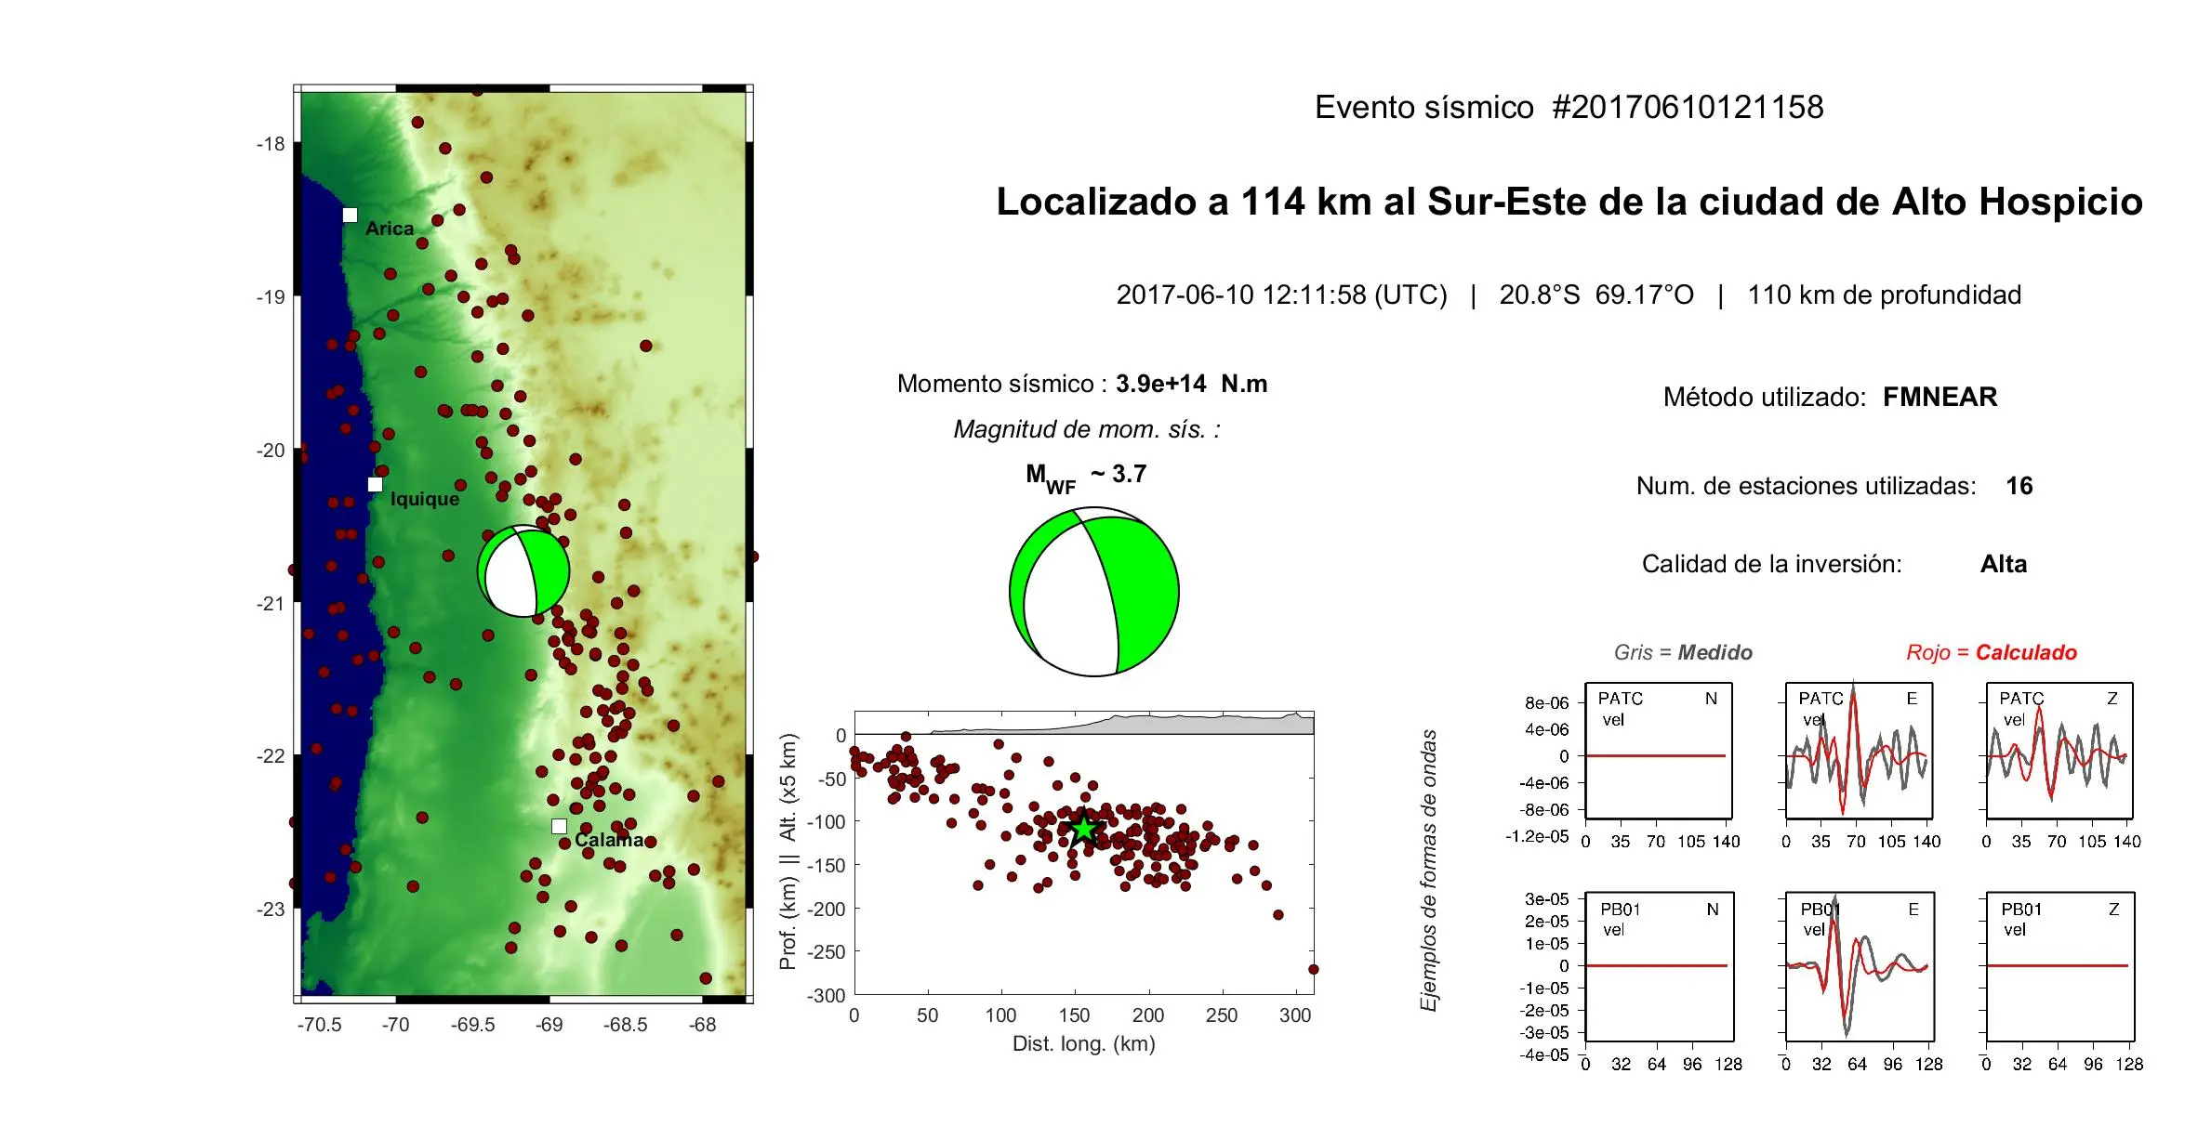Click the Iquique city label on map
This screenshot has width=2211, height=1126.
pos(425,499)
